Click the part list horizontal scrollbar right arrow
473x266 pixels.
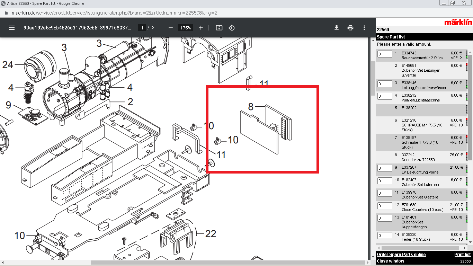[465, 248]
